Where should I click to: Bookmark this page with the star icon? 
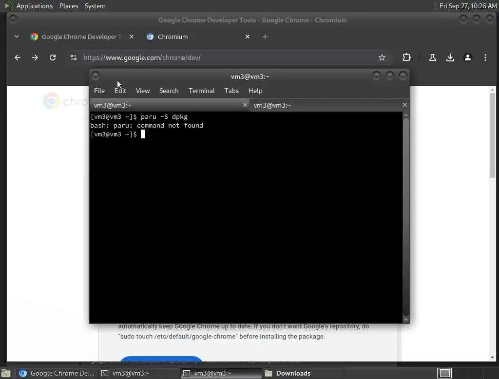pos(382,57)
